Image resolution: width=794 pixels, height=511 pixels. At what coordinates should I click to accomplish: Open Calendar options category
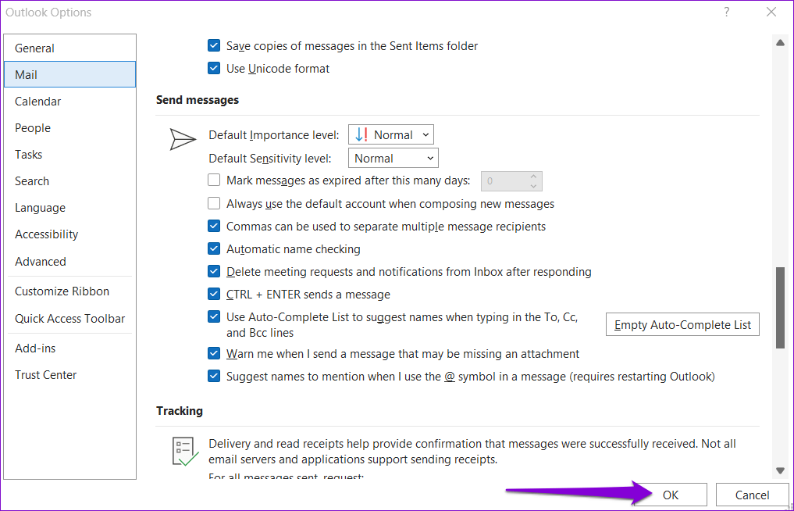click(70, 102)
